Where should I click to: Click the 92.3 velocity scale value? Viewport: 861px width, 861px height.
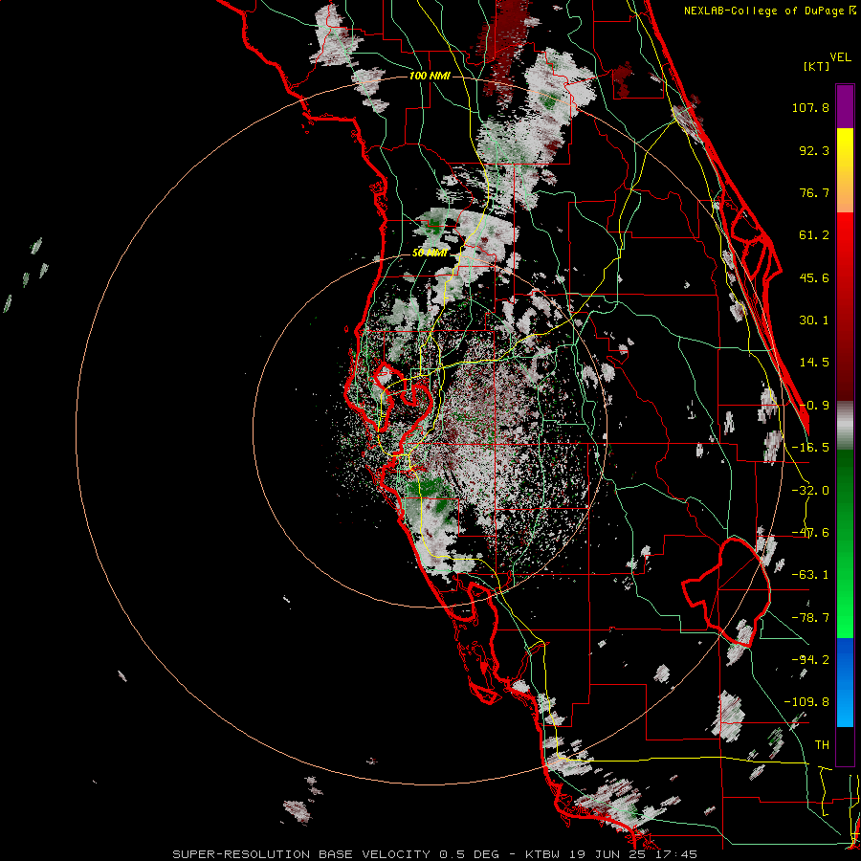coord(814,150)
